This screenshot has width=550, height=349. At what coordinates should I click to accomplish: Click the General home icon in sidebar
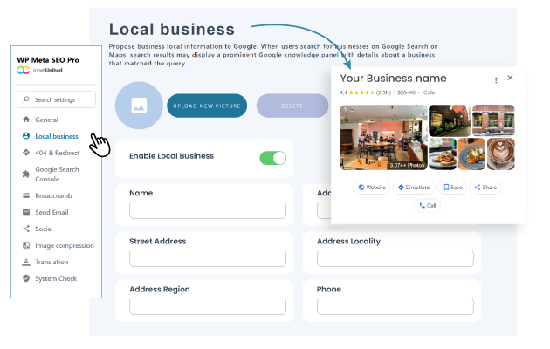26,120
